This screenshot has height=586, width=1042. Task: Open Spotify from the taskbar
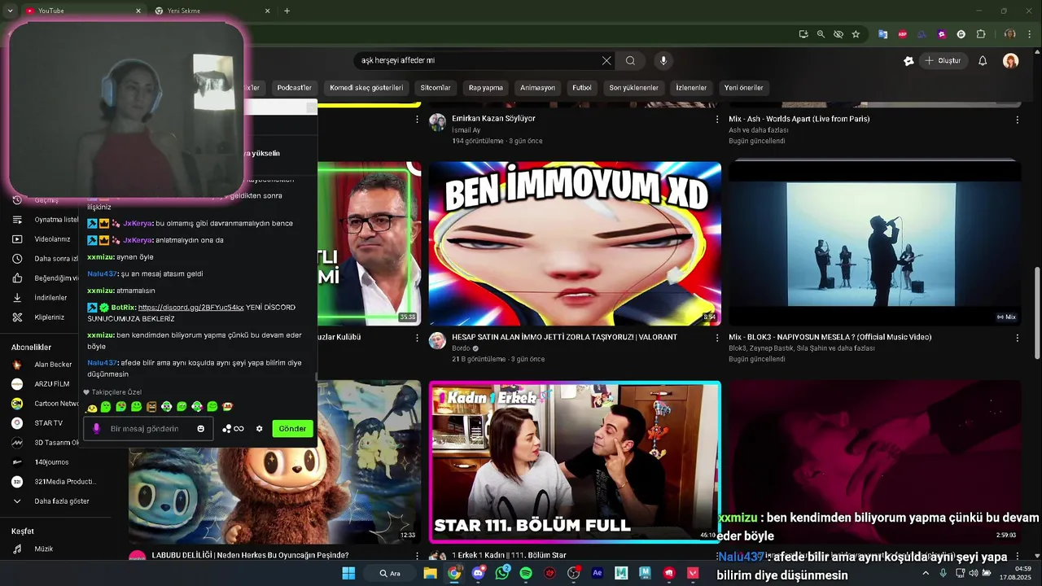click(526, 573)
